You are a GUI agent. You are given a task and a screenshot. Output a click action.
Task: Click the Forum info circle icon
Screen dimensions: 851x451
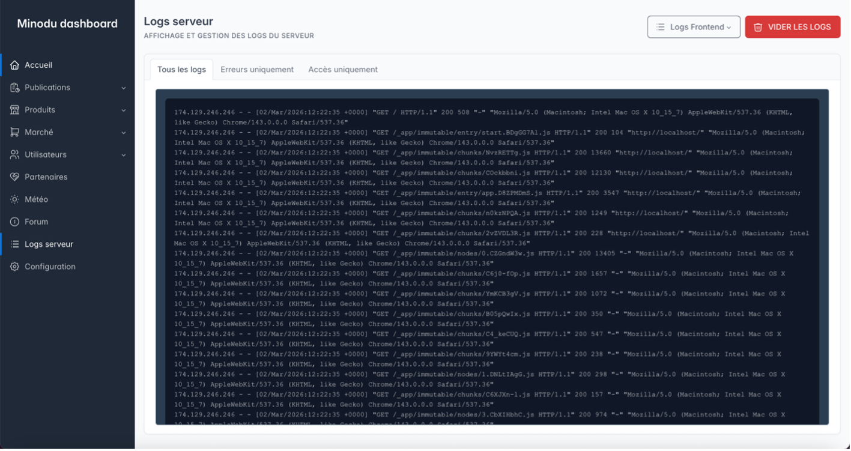tap(14, 222)
